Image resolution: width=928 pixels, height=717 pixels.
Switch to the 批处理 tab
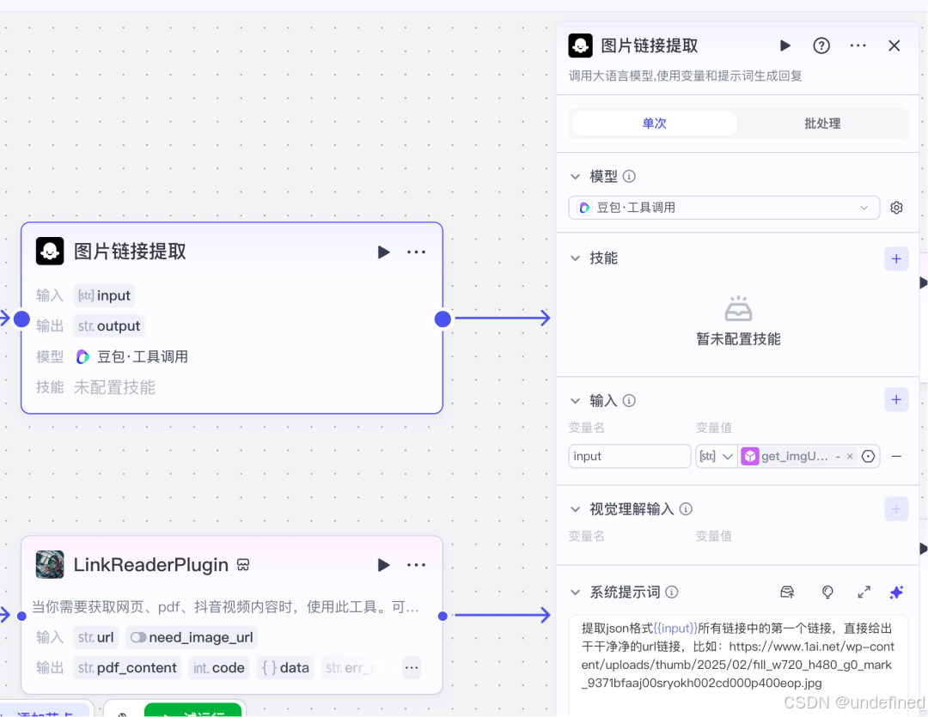pyautogui.click(x=822, y=124)
